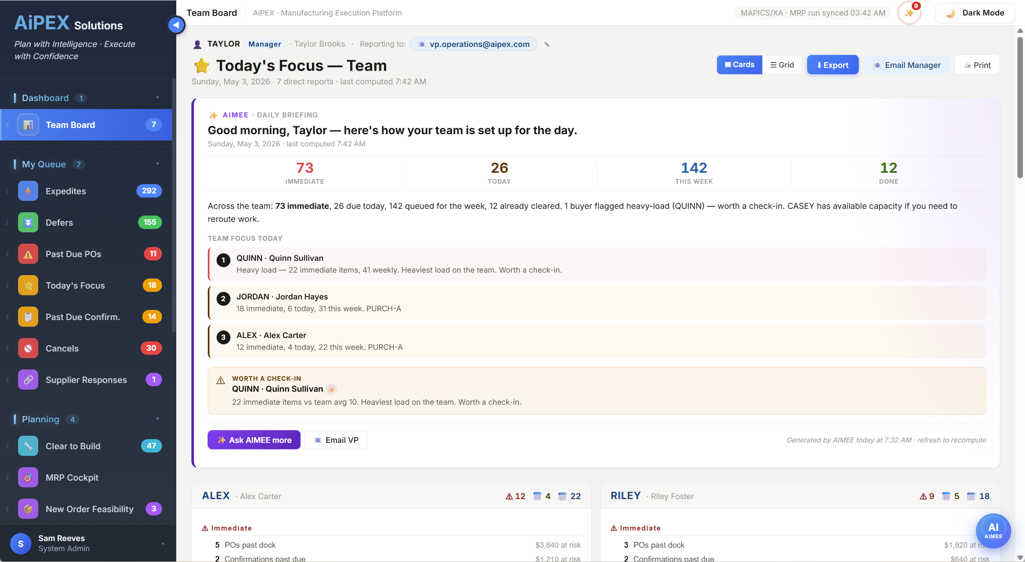1025x562 pixels.
Task: Select ALEX · Alex Carter focus row
Action: 597,341
